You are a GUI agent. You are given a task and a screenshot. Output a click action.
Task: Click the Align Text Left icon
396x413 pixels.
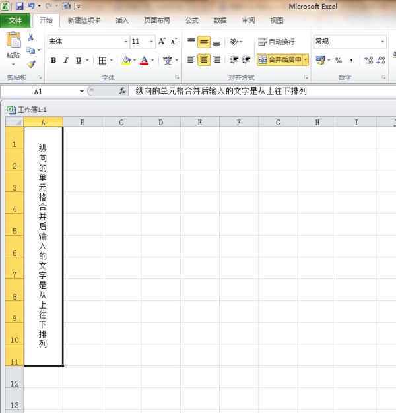click(x=191, y=60)
